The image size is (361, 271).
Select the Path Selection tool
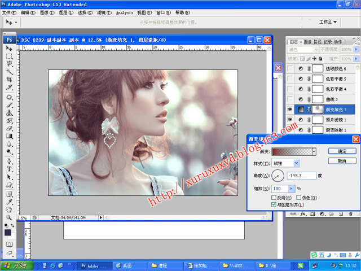[x=9, y=177]
